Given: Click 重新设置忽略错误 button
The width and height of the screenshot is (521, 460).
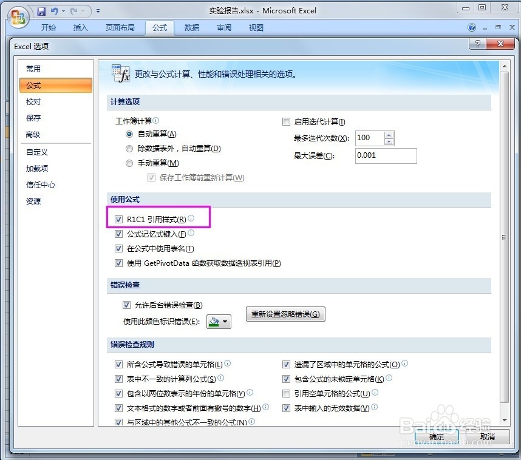Looking at the screenshot, I should click(x=285, y=314).
